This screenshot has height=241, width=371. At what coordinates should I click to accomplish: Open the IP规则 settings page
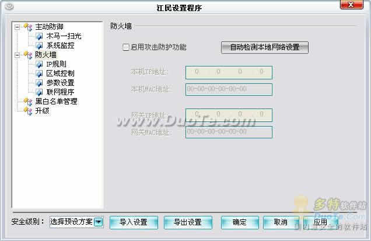pos(56,64)
